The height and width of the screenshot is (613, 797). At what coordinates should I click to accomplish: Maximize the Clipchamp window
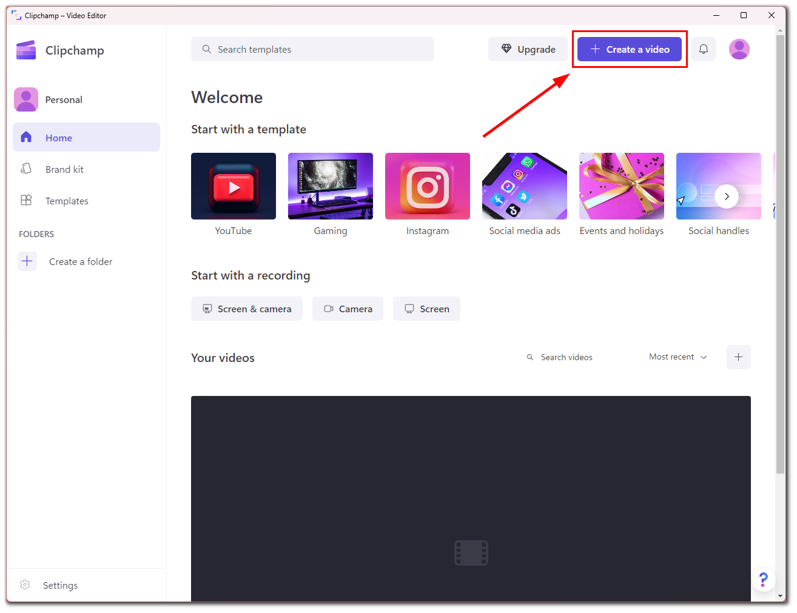click(744, 15)
